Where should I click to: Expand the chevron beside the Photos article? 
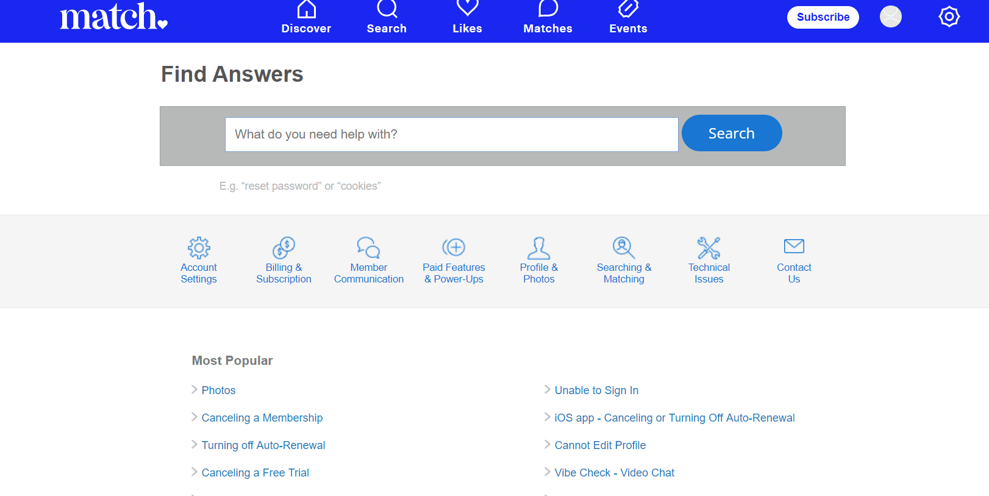pos(195,389)
